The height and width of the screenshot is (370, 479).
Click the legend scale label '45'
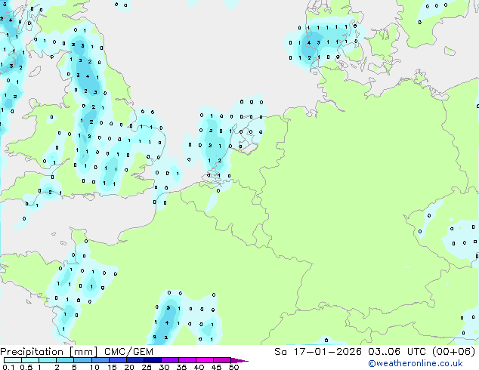[216, 367]
